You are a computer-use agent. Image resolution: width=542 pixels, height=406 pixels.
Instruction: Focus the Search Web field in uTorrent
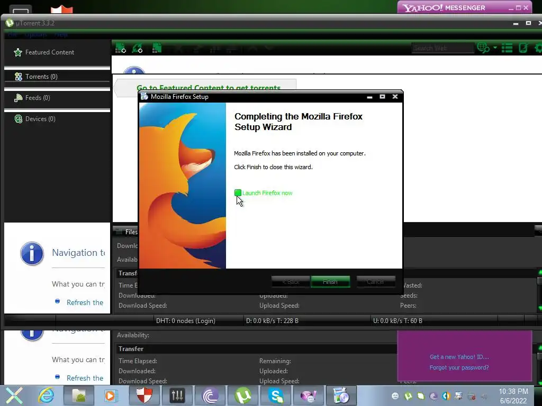coord(442,48)
